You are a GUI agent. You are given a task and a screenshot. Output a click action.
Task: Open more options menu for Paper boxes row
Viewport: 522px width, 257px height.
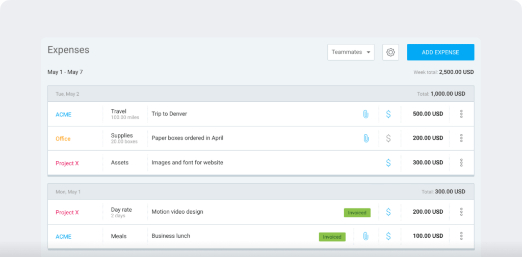(x=461, y=138)
